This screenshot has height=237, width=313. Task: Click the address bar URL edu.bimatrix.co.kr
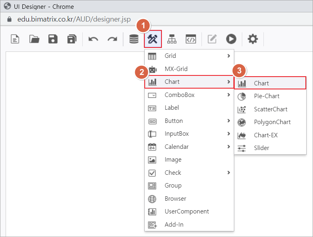coord(74,19)
